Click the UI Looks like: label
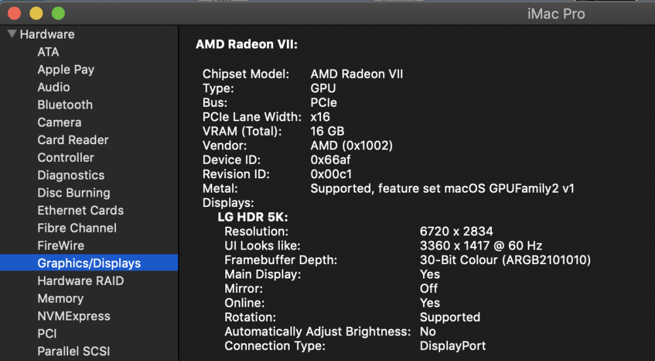Viewport: 655px width, 361px height. pos(263,245)
